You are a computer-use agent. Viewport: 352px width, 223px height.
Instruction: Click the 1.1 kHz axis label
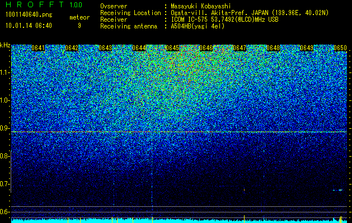(x=4, y=72)
